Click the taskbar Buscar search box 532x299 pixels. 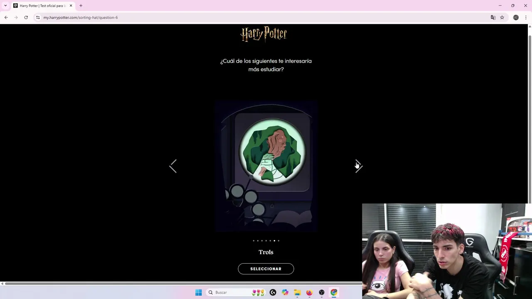(236, 292)
